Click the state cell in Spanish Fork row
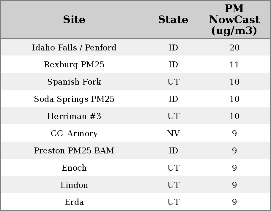Viewport: 271px width, 211px height. 173,82
